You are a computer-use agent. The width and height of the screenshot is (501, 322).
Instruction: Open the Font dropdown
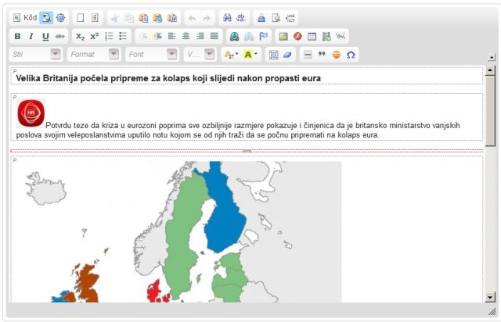click(151, 55)
